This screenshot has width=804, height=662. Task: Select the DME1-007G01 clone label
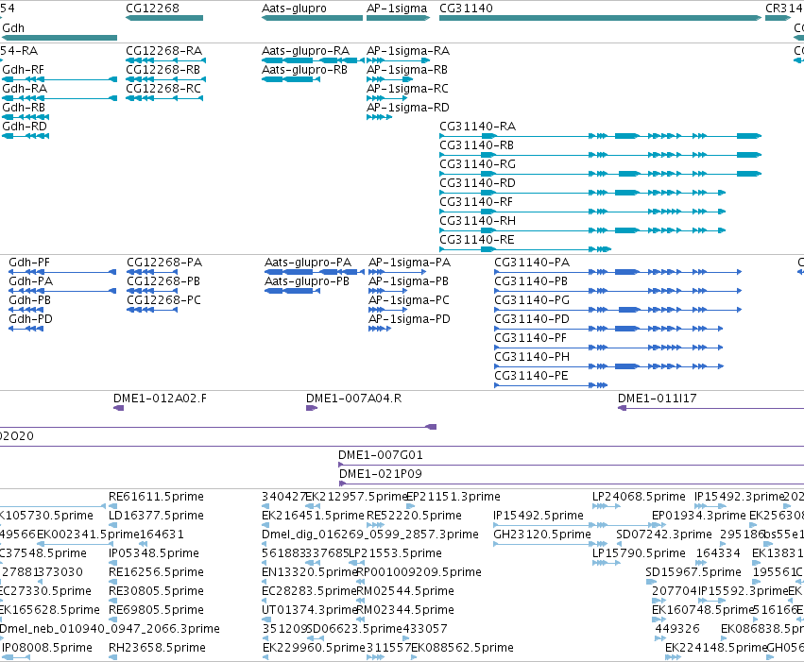tap(381, 455)
